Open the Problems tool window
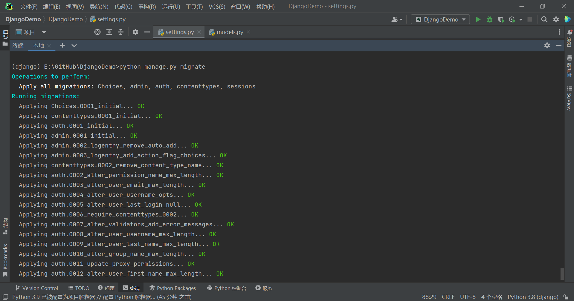This screenshot has height=301, width=574. coord(106,288)
